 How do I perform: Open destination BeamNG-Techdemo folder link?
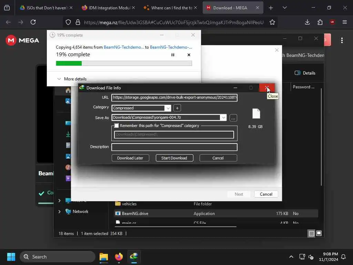tap(171, 47)
